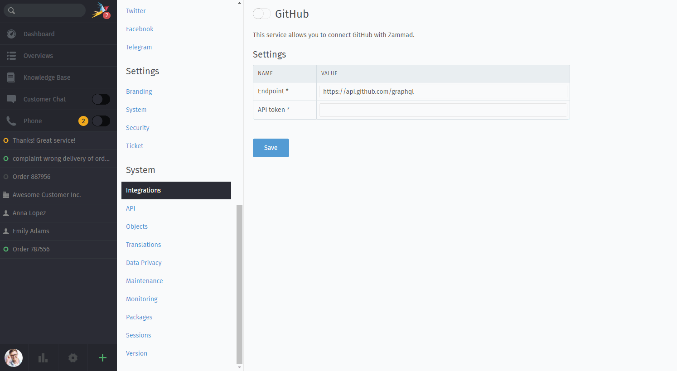The height and width of the screenshot is (371, 677).
Task: Click the Endpoint input field
Action: pos(443,92)
